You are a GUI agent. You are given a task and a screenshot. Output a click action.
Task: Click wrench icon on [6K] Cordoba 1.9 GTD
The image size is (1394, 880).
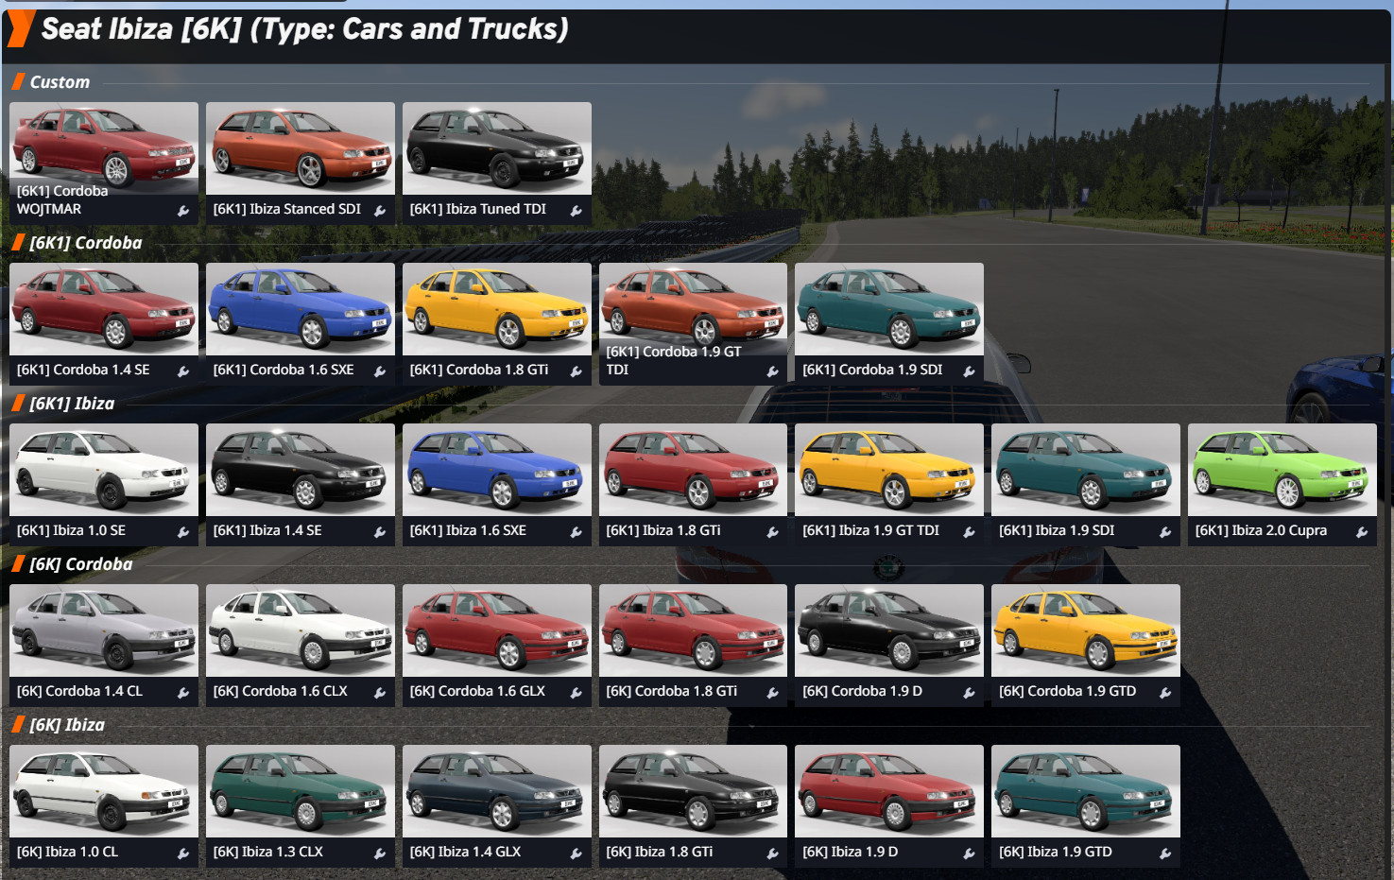(x=1166, y=693)
